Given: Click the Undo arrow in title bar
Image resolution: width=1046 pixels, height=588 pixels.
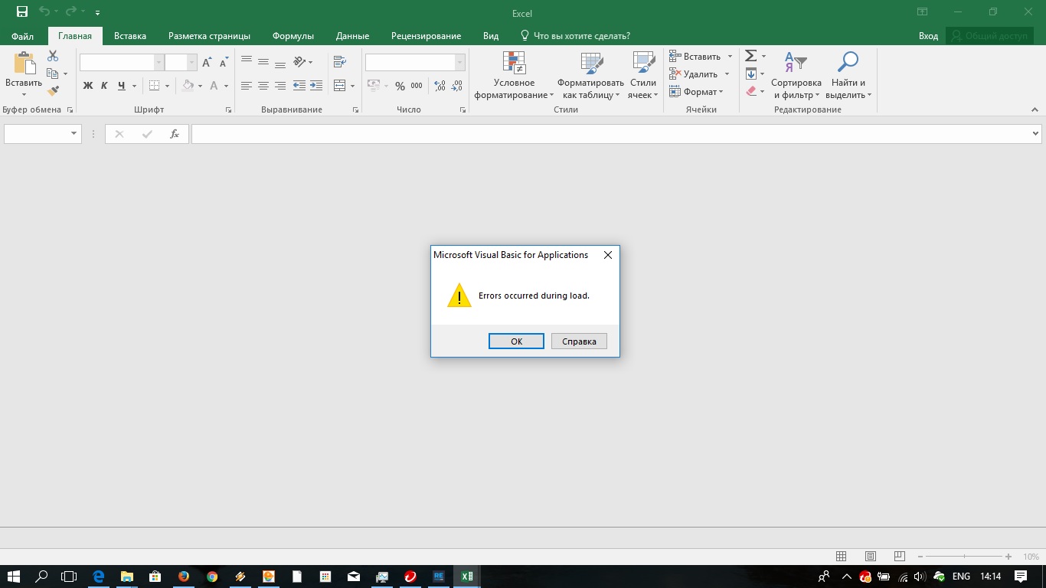Looking at the screenshot, I should point(44,12).
